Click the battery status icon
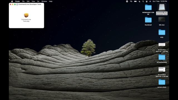The height and width of the screenshot is (100, 178). click(x=135, y=1)
